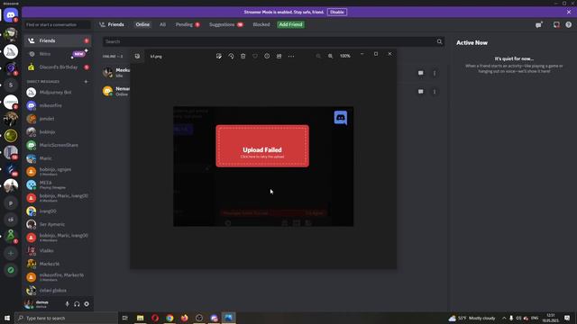Disable Streamer Mode from banner
Viewport: 577px width, 324px height.
(x=336, y=12)
